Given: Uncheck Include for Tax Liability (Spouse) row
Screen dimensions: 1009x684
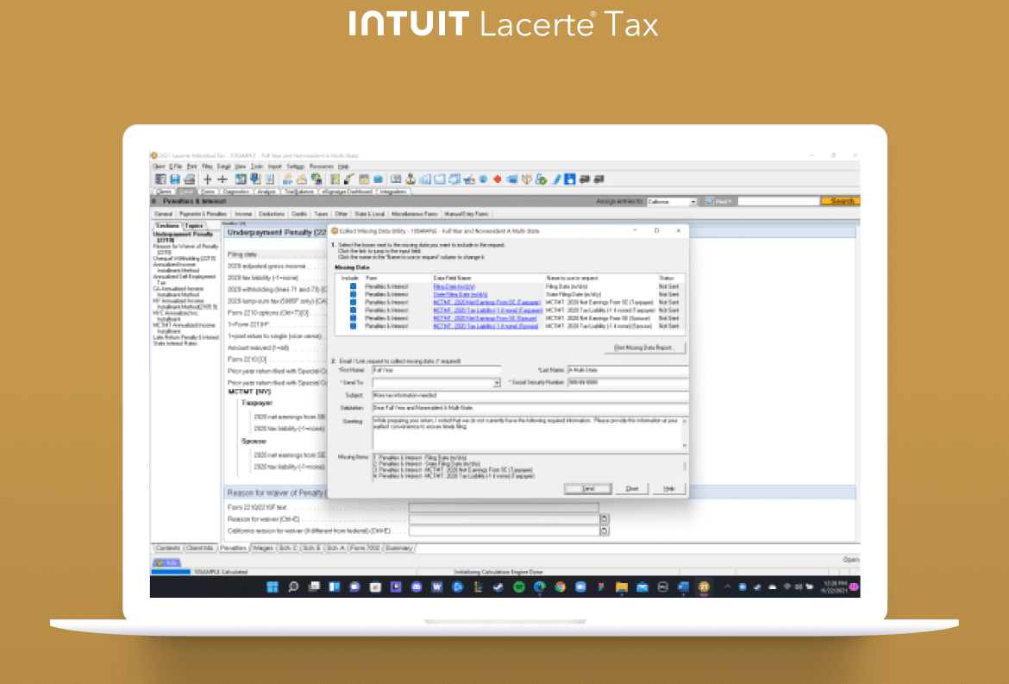Looking at the screenshot, I should point(353,326).
